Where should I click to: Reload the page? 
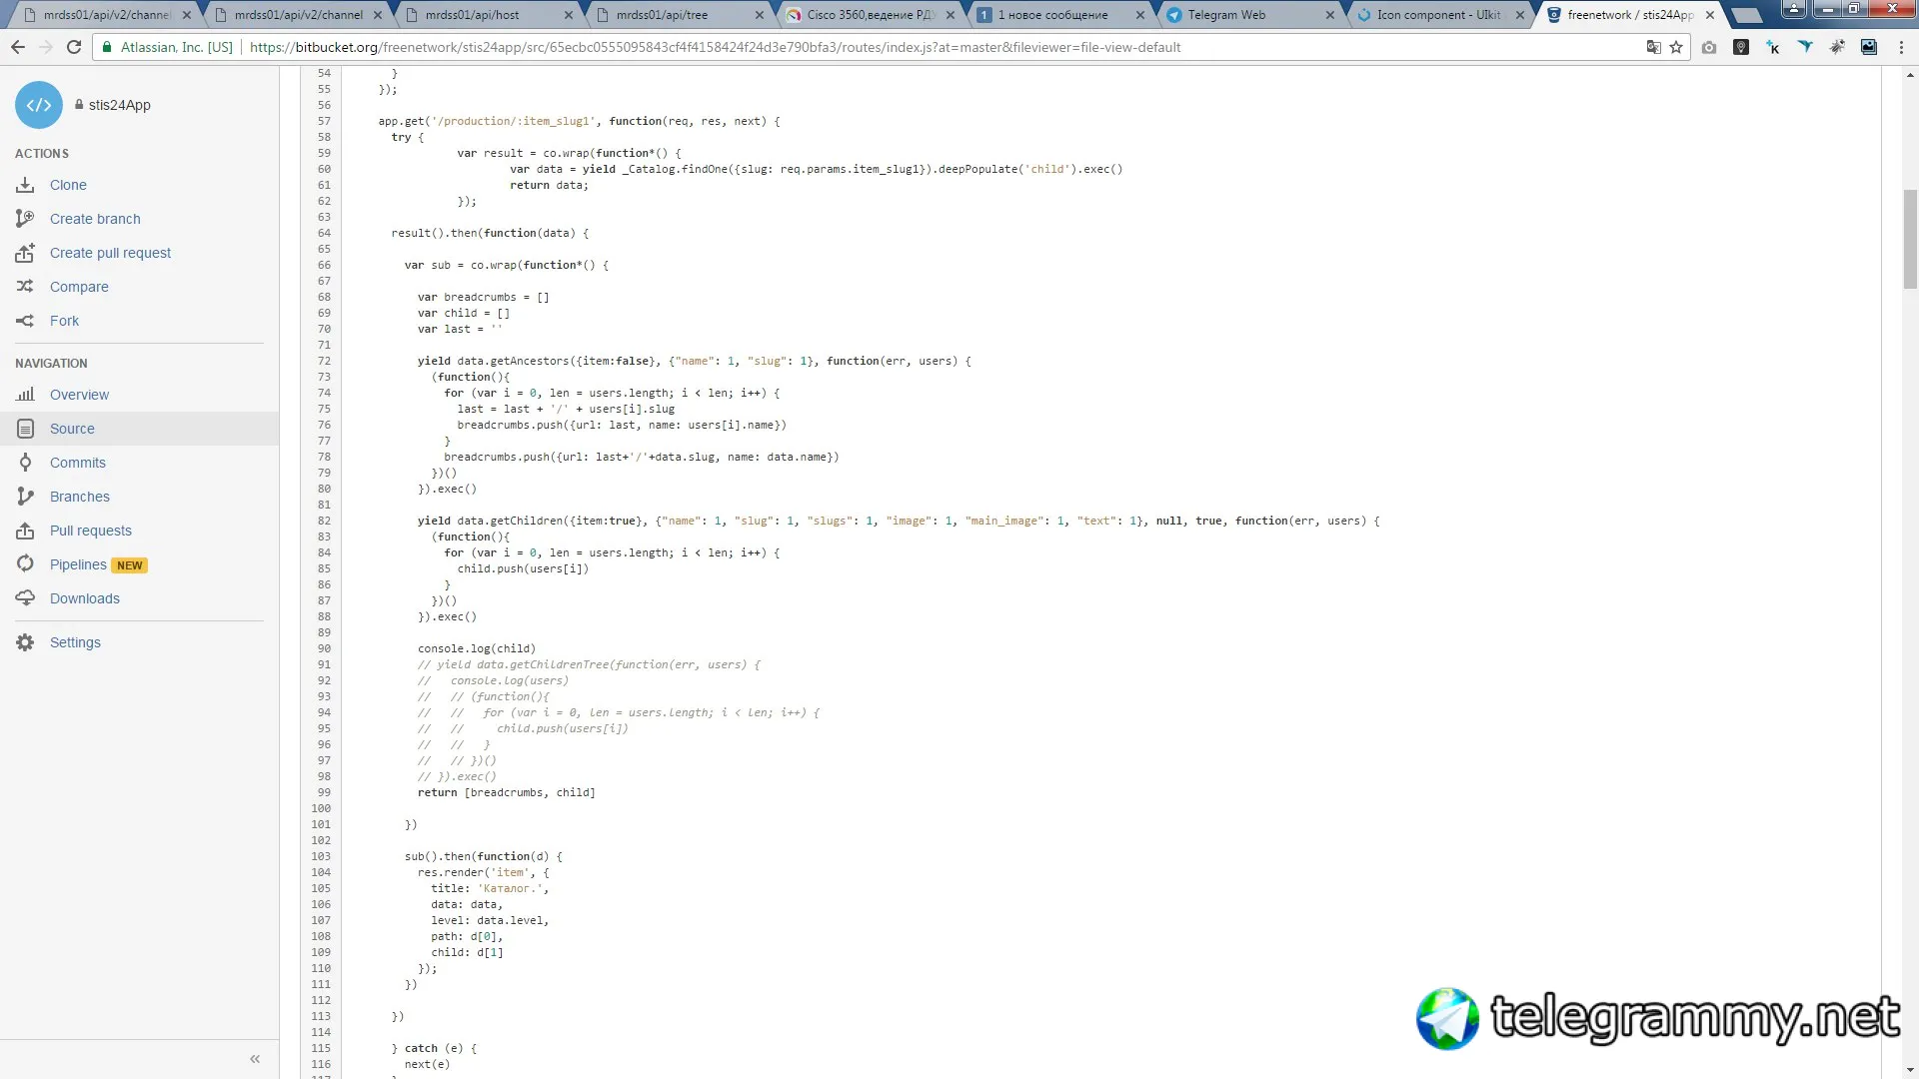pyautogui.click(x=74, y=47)
